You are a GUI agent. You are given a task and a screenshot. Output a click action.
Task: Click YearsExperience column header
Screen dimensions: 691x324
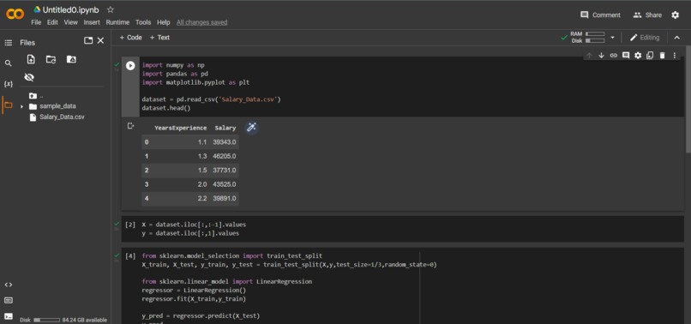(x=180, y=128)
